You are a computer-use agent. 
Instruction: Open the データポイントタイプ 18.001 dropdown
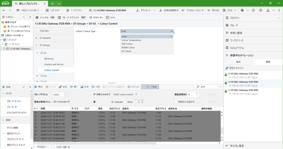point(125,94)
